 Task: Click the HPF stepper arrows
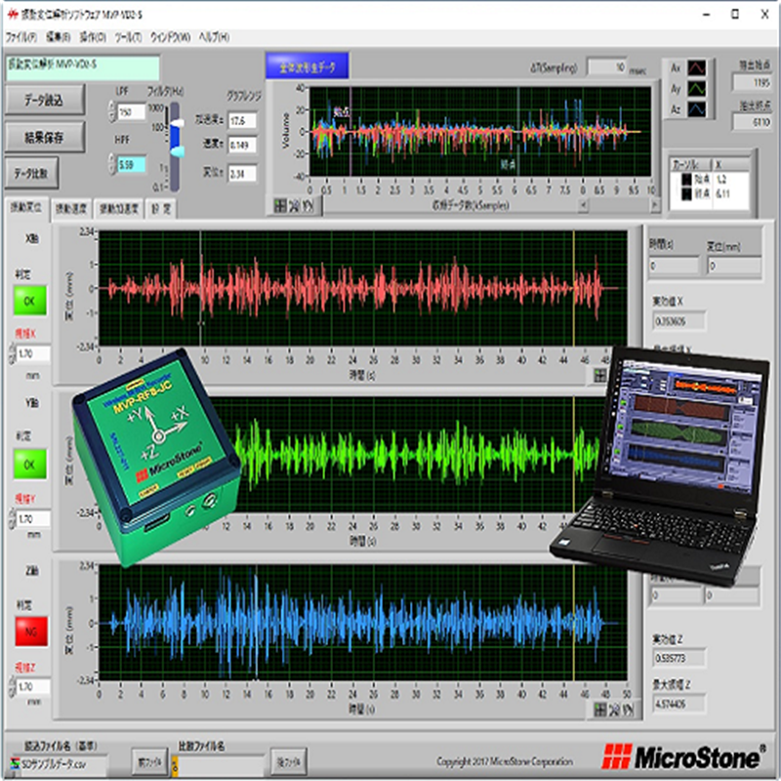[111, 164]
